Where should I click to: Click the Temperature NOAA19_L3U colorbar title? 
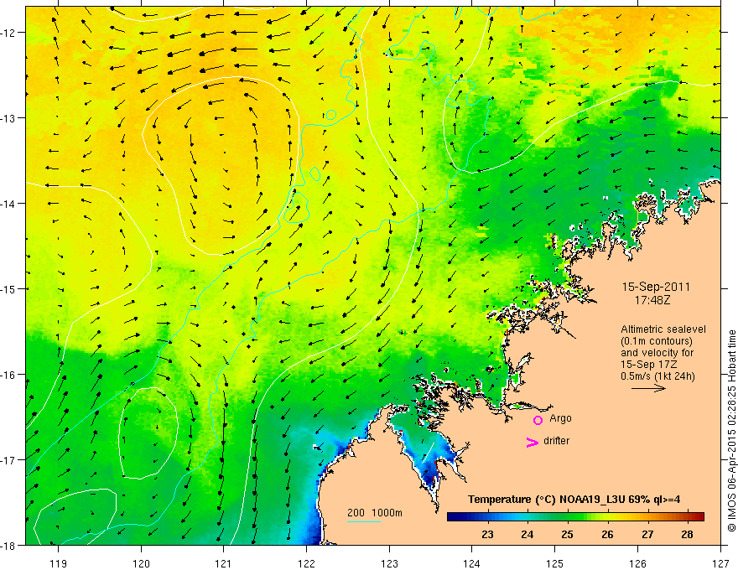[x=574, y=500]
